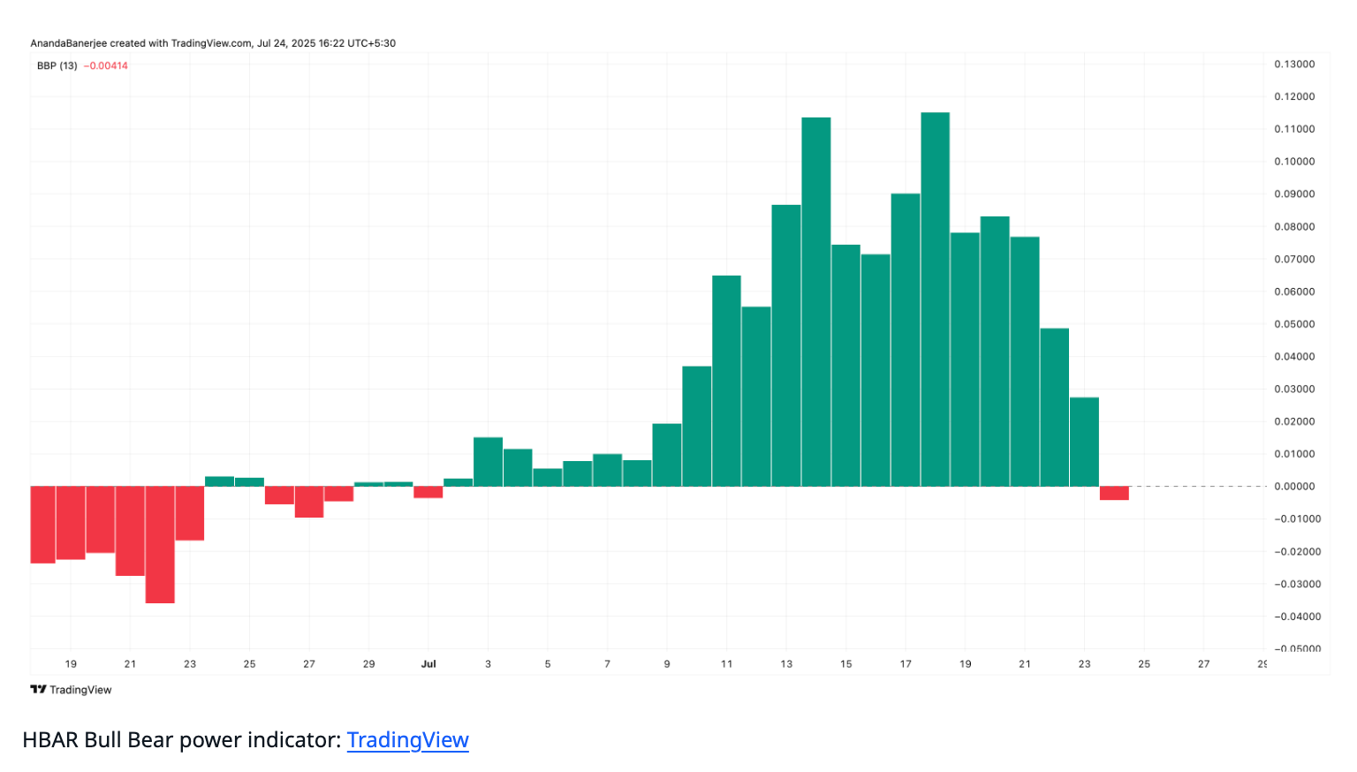Click the 0.13000 value on price scale

tap(1294, 64)
